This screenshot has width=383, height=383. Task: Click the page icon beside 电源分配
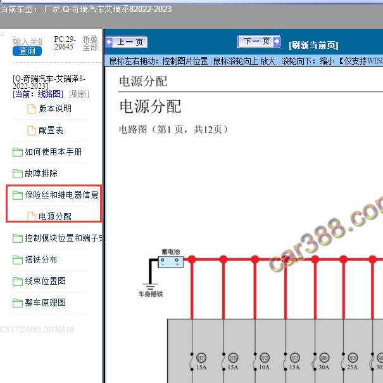pyautogui.click(x=32, y=216)
